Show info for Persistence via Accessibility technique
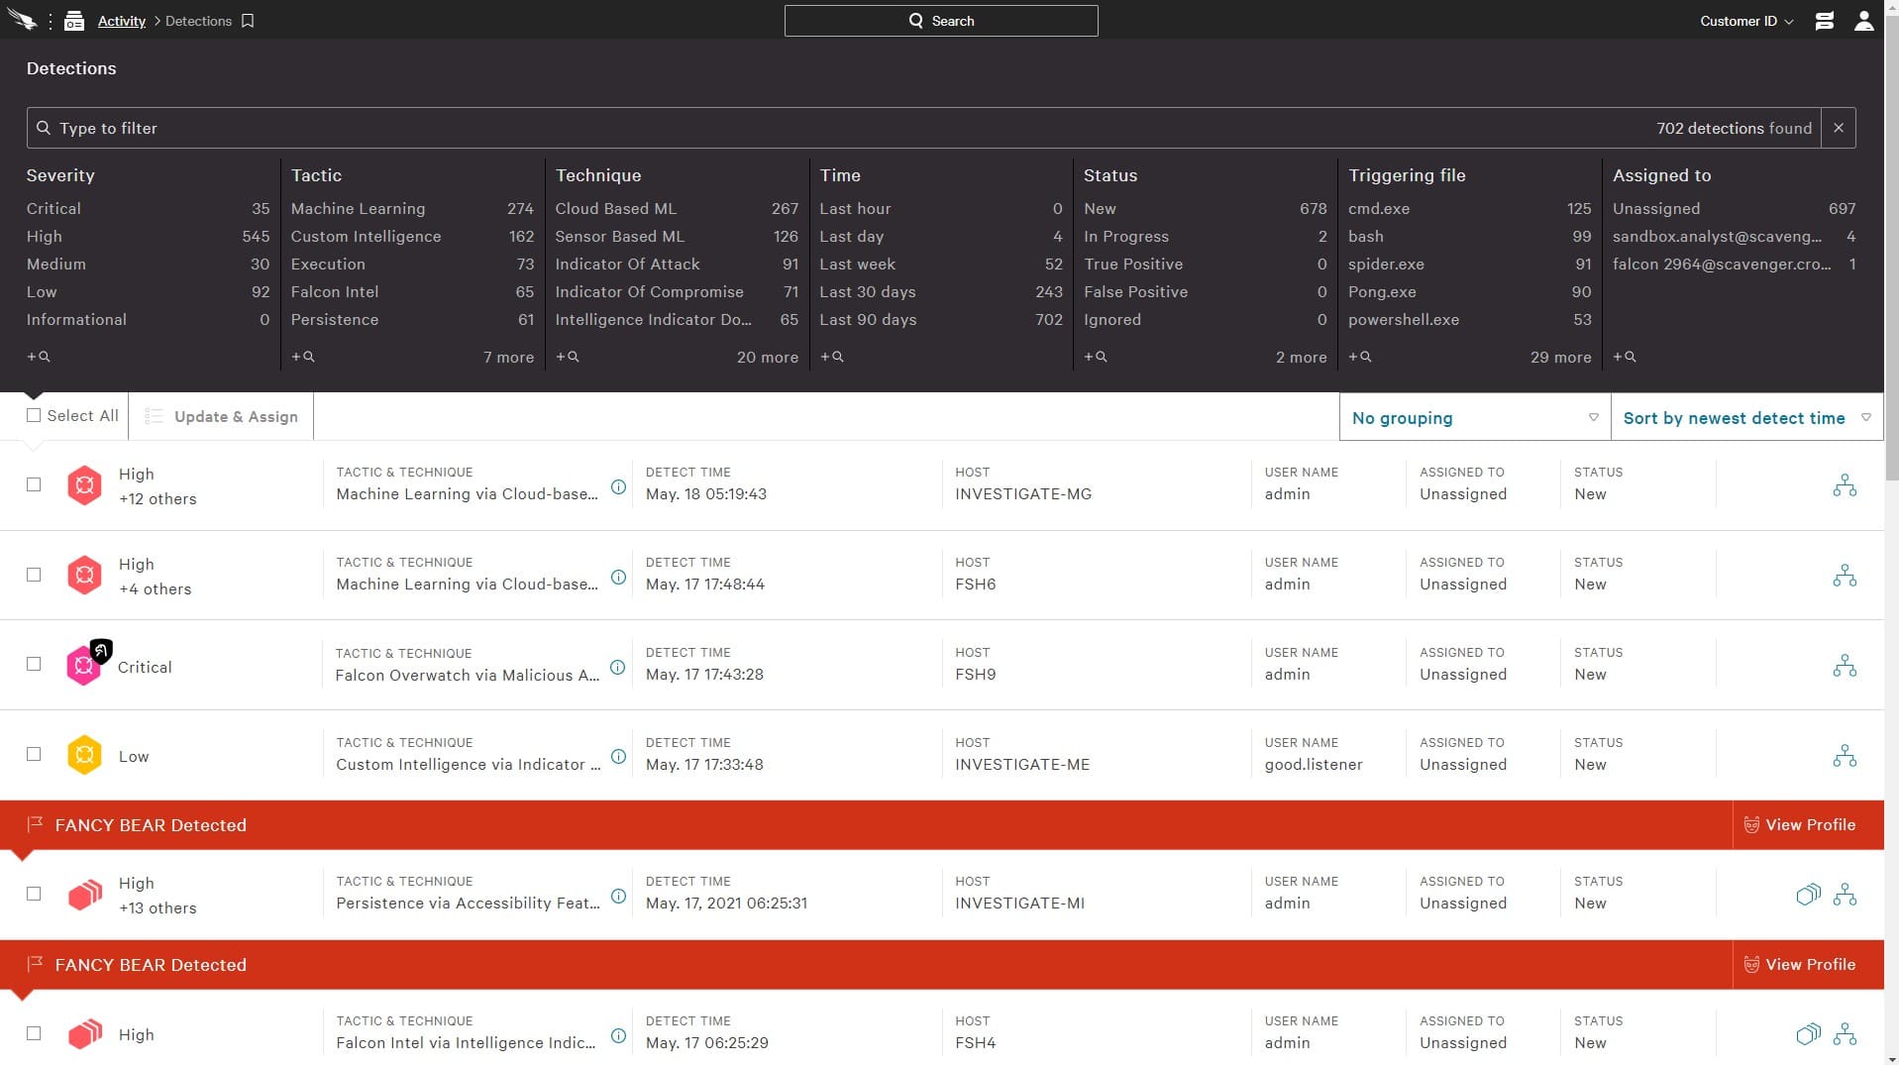1899x1065 pixels. 618,897
